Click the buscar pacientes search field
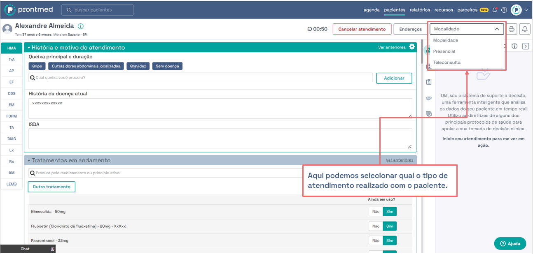This screenshot has width=533, height=254. coord(98,10)
